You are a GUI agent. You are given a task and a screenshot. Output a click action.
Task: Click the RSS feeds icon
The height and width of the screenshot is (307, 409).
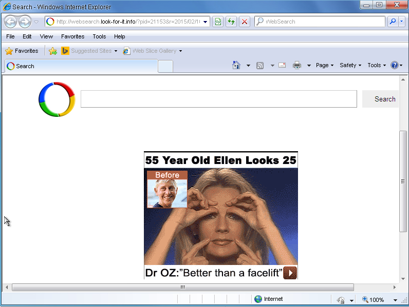point(261,65)
